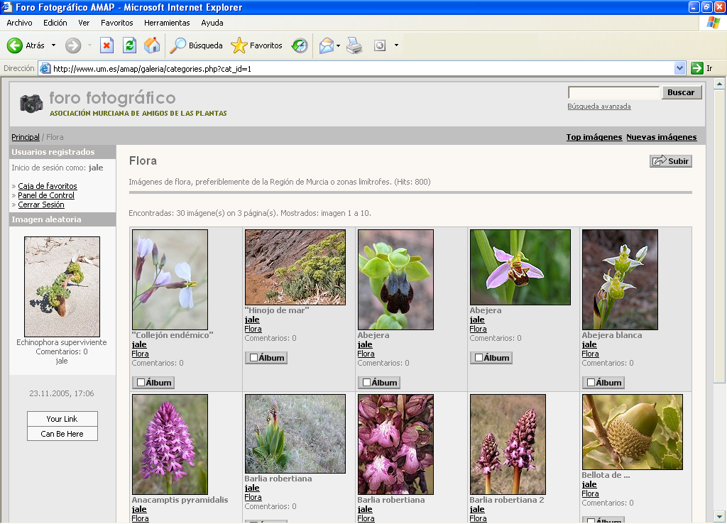This screenshot has height=524, width=727.
Task: Click the IE icon in title bar
Action: (x=6, y=7)
